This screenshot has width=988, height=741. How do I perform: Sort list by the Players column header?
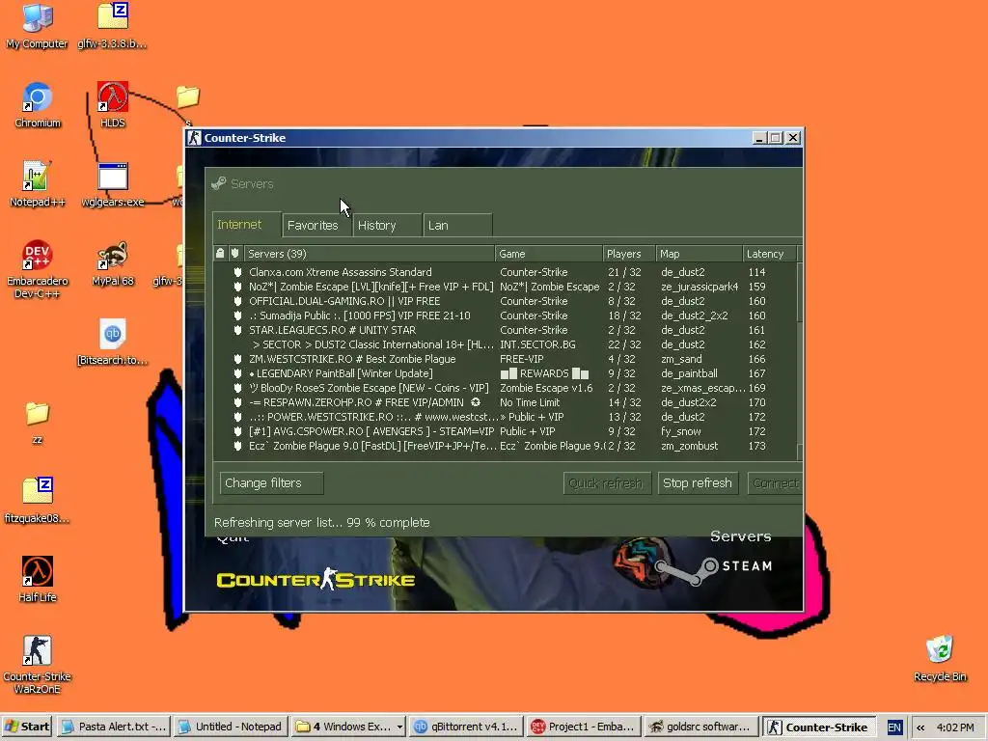[x=629, y=254]
